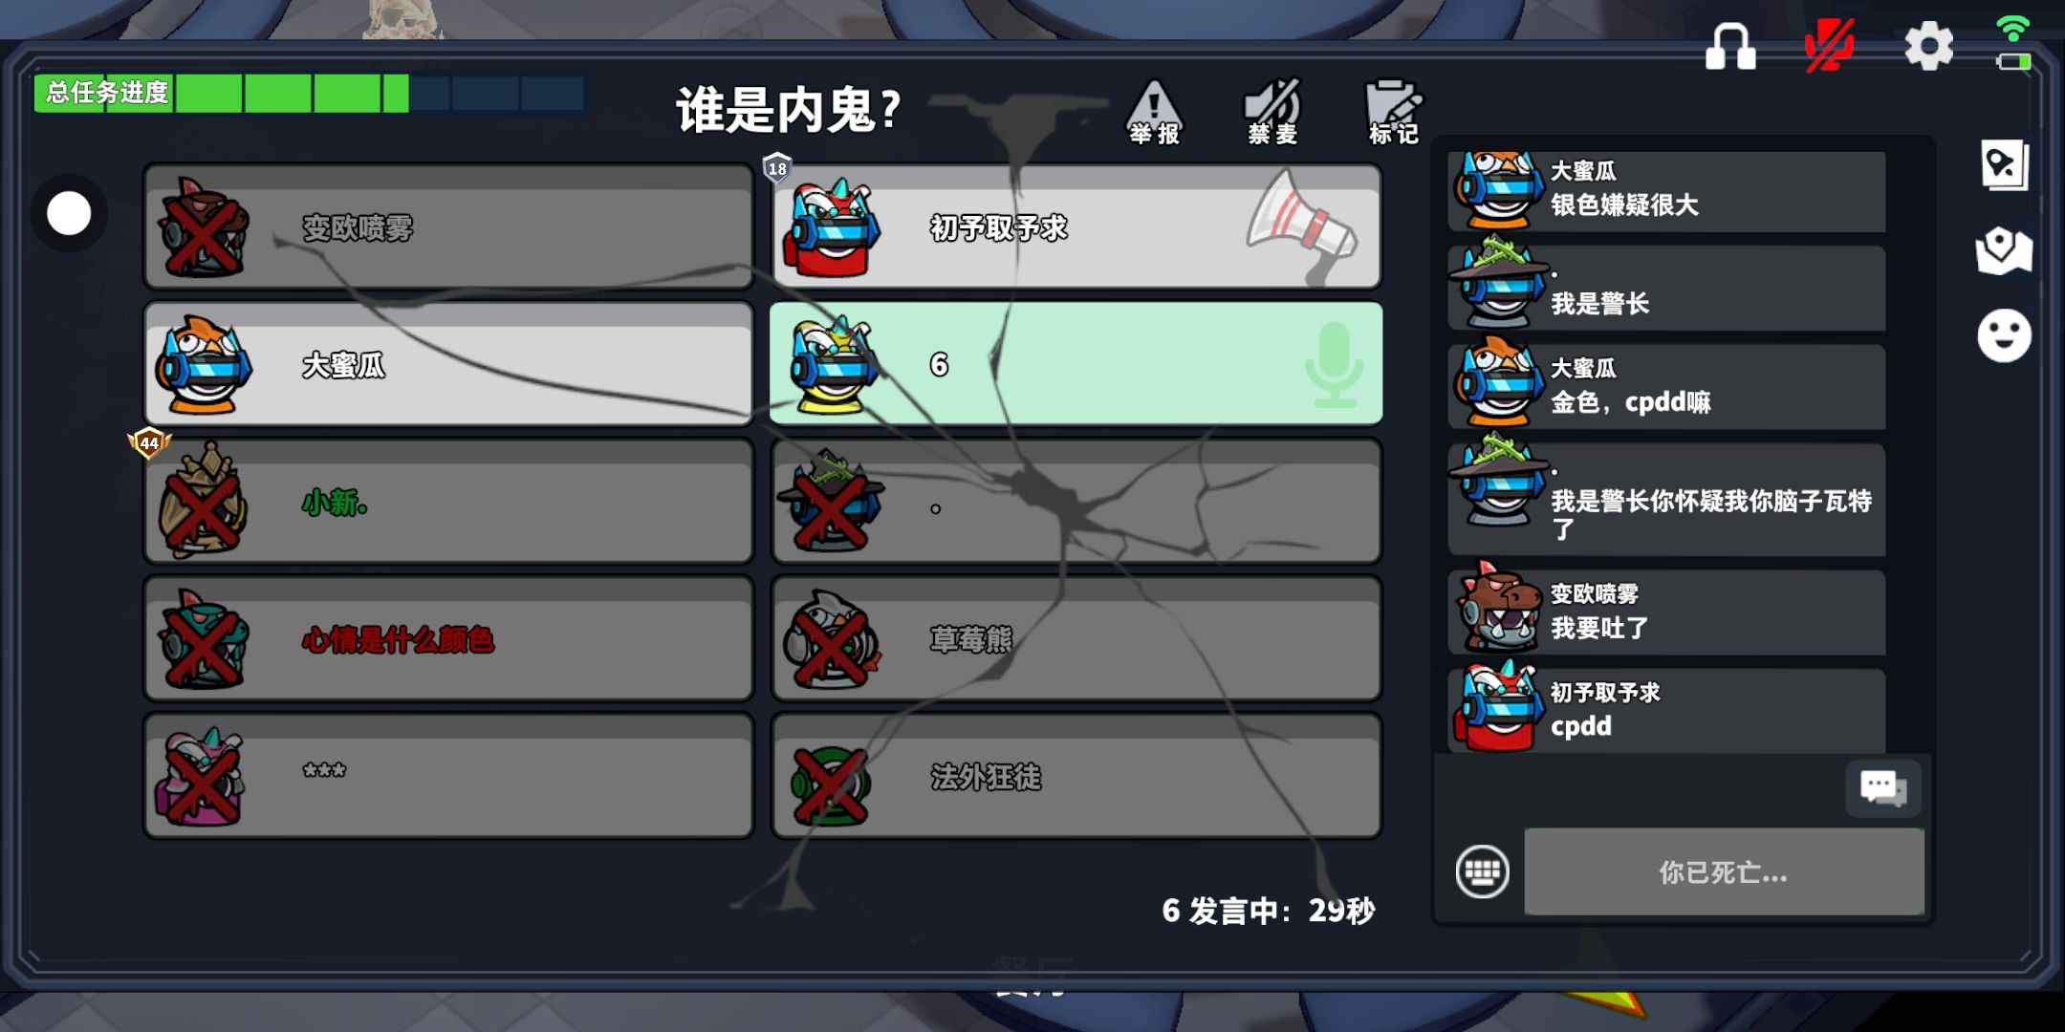
Task: Select player card 大蜜瓜
Action: (448, 364)
